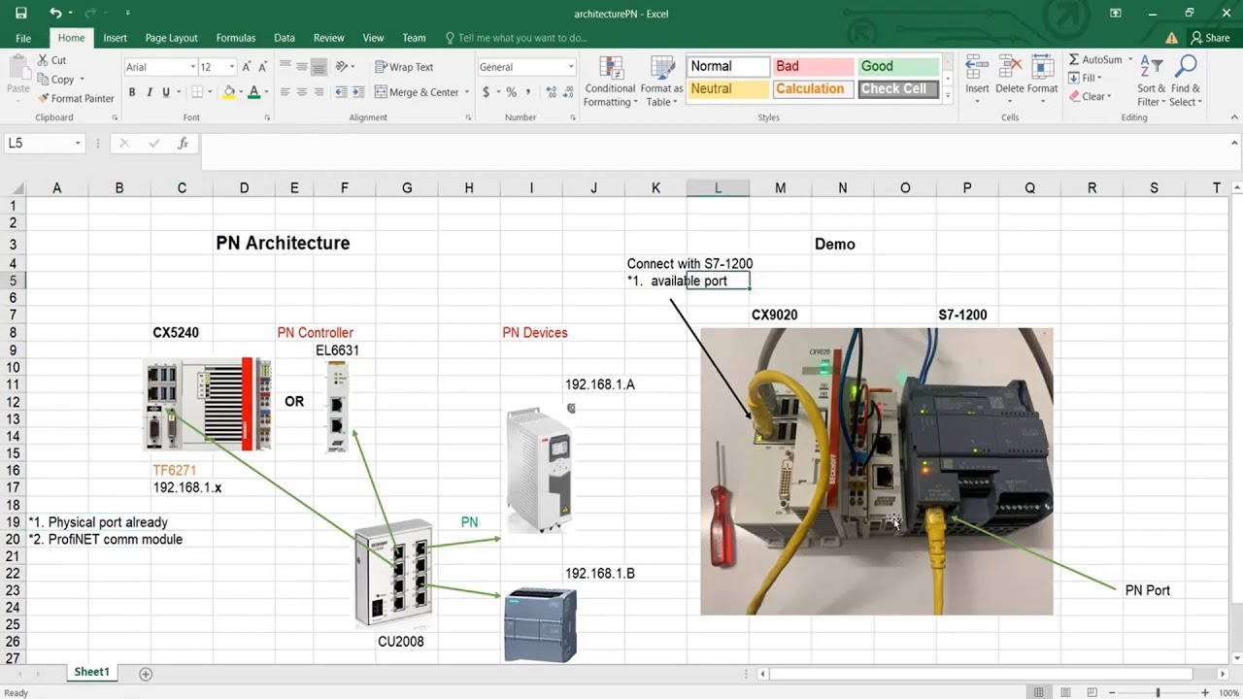The height and width of the screenshot is (699, 1243).
Task: Click the Share button
Action: [x=1210, y=38]
